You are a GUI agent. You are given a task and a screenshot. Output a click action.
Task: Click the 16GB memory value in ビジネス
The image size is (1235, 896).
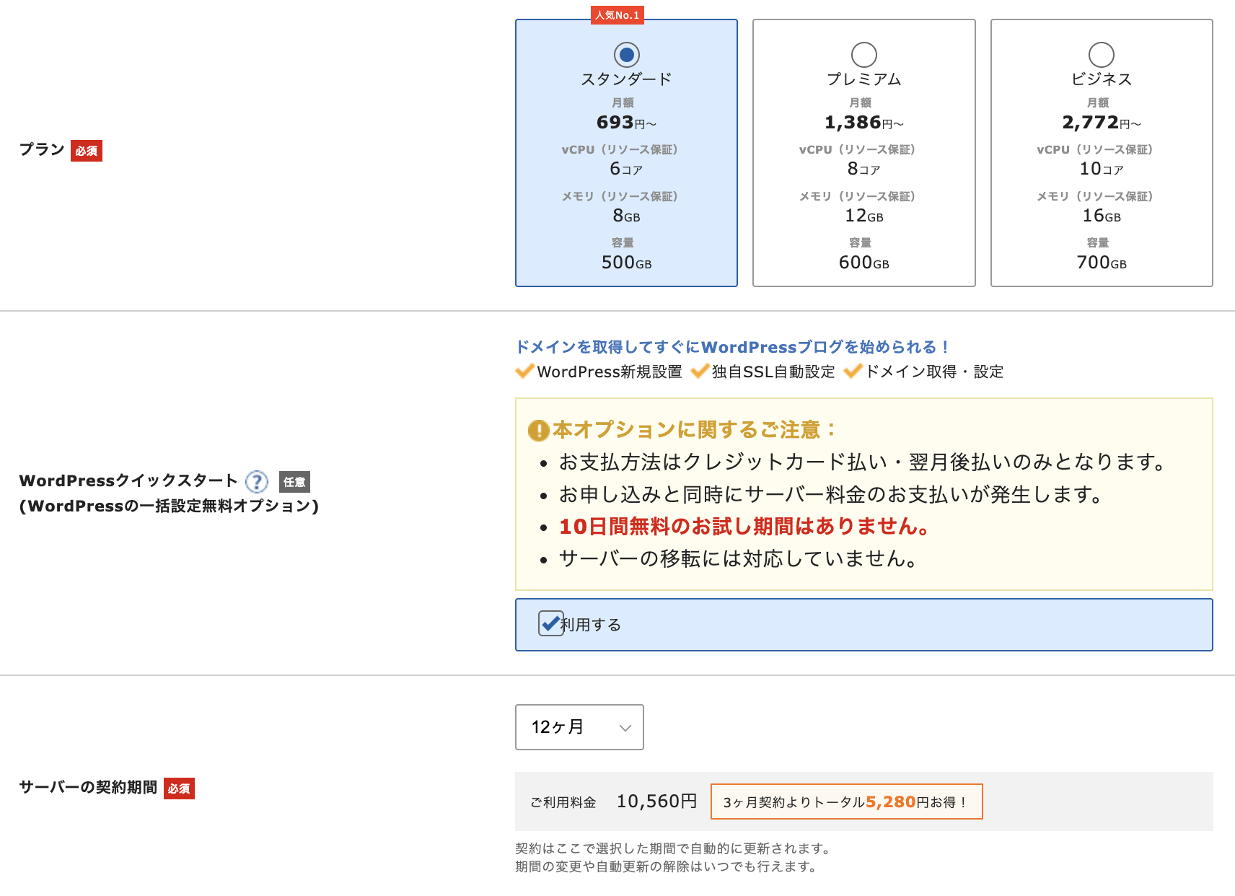pyautogui.click(x=1101, y=216)
